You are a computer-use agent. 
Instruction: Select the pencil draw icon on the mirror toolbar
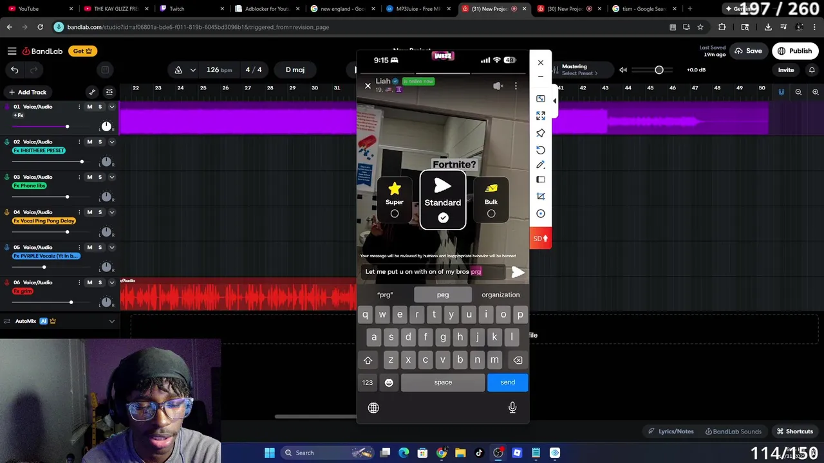541,165
